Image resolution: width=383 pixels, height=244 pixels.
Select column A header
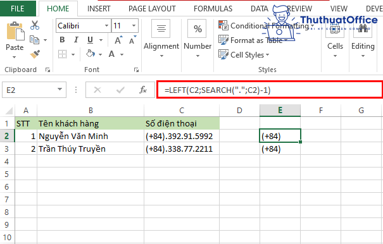pos(26,111)
